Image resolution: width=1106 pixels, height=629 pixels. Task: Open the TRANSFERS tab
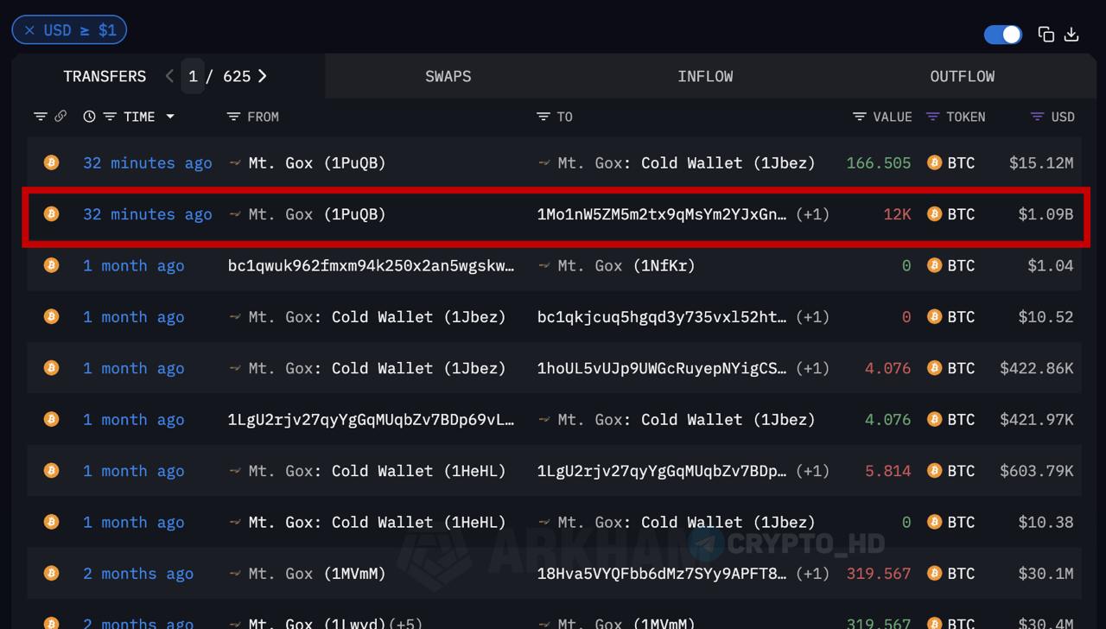click(105, 76)
